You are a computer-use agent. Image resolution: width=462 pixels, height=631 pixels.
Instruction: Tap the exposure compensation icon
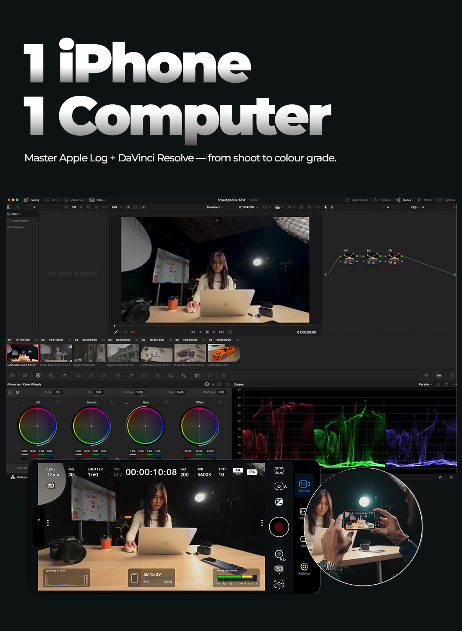(279, 502)
